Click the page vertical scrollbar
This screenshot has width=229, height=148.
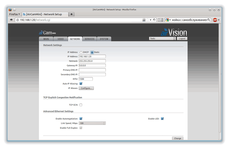pos(220,79)
